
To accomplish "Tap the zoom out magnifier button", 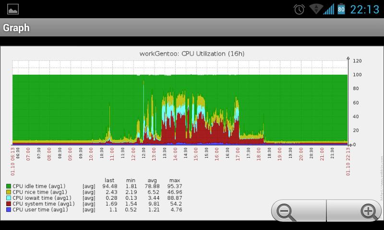I will pyautogui.click(x=299, y=211).
